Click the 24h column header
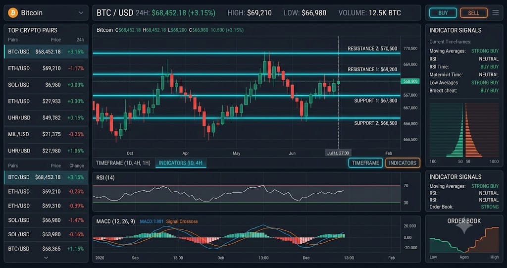Viewport: 507px width, 268px height. pos(80,40)
